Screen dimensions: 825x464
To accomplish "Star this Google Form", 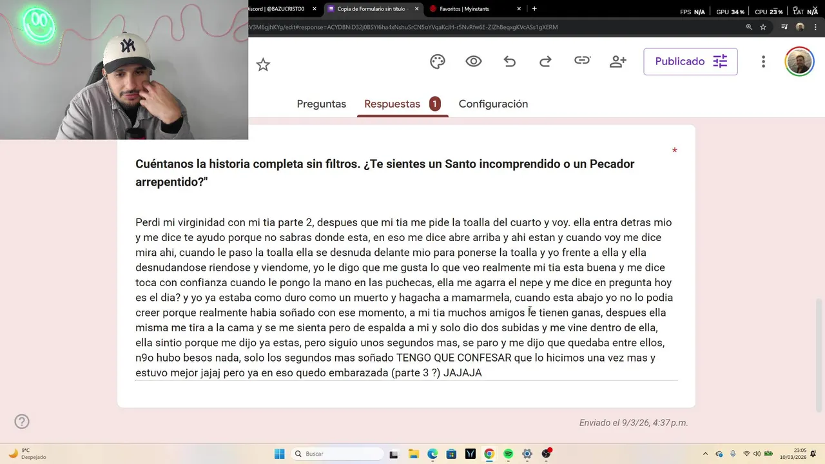I will click(263, 64).
